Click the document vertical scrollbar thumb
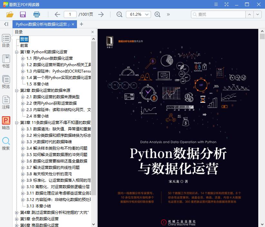The width and height of the screenshot is (265, 227). coord(262,36)
